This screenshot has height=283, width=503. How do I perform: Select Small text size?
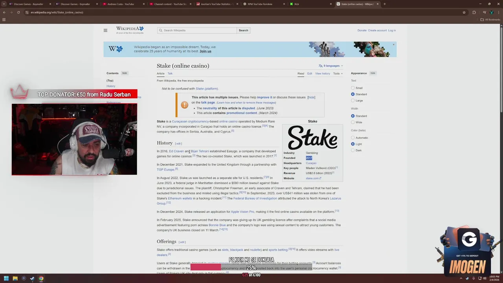click(x=353, y=88)
